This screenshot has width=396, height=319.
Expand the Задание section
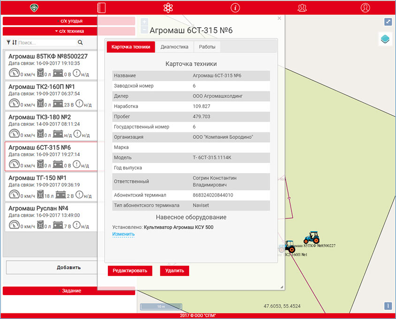click(x=69, y=291)
